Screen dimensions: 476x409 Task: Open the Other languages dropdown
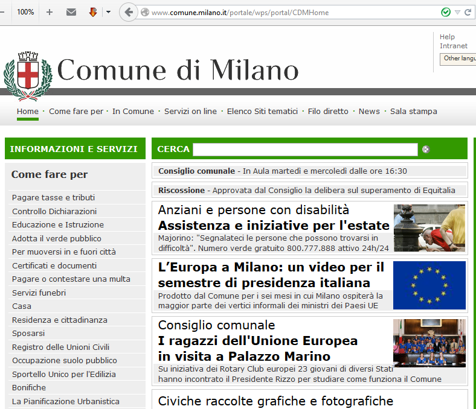(458, 59)
